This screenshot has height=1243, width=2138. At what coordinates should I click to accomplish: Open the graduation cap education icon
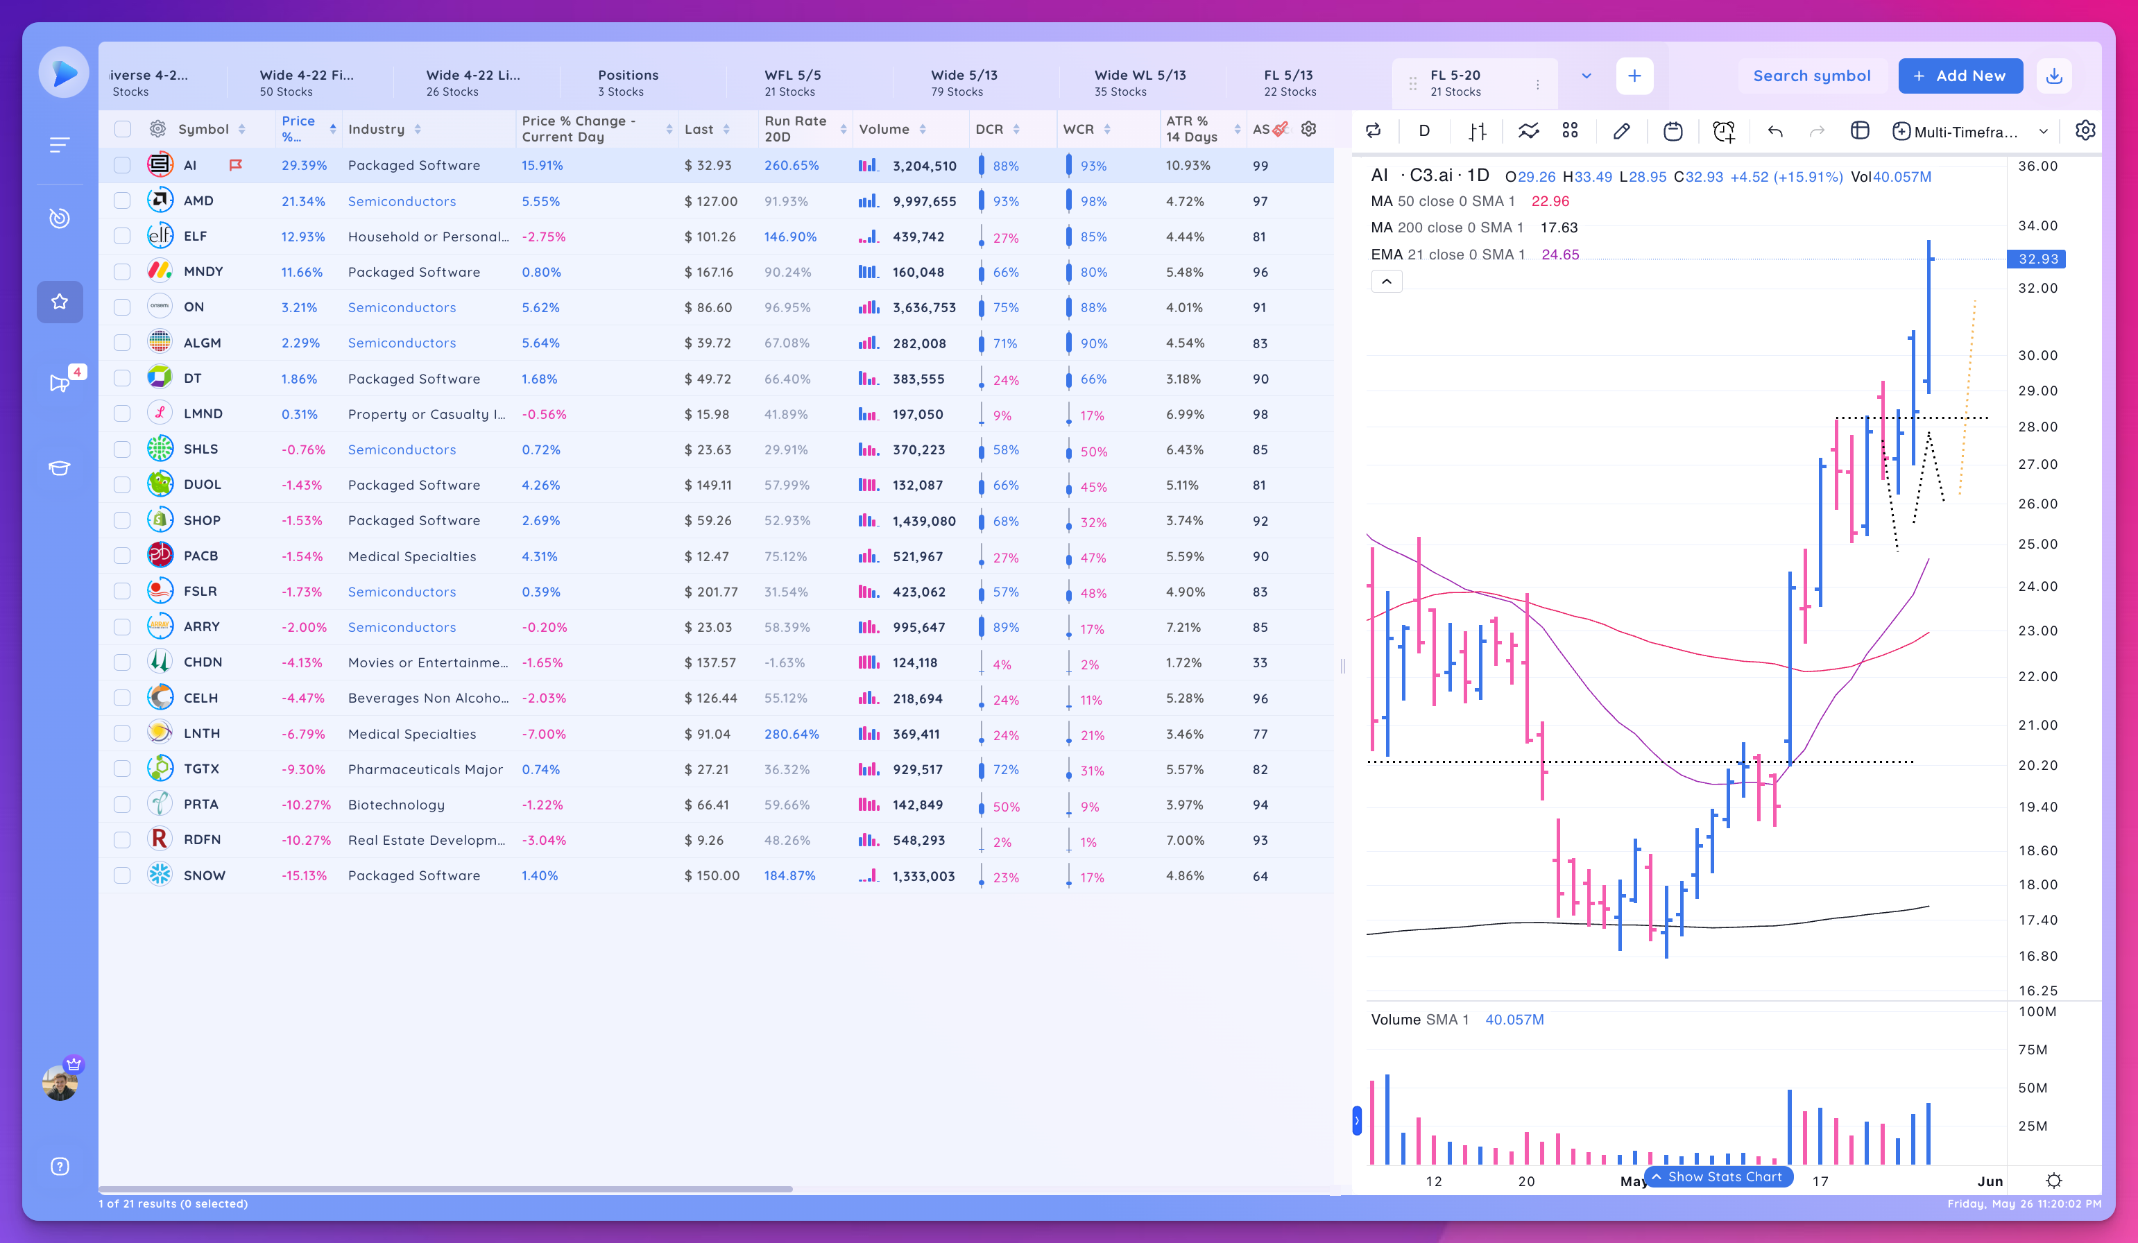pos(60,468)
